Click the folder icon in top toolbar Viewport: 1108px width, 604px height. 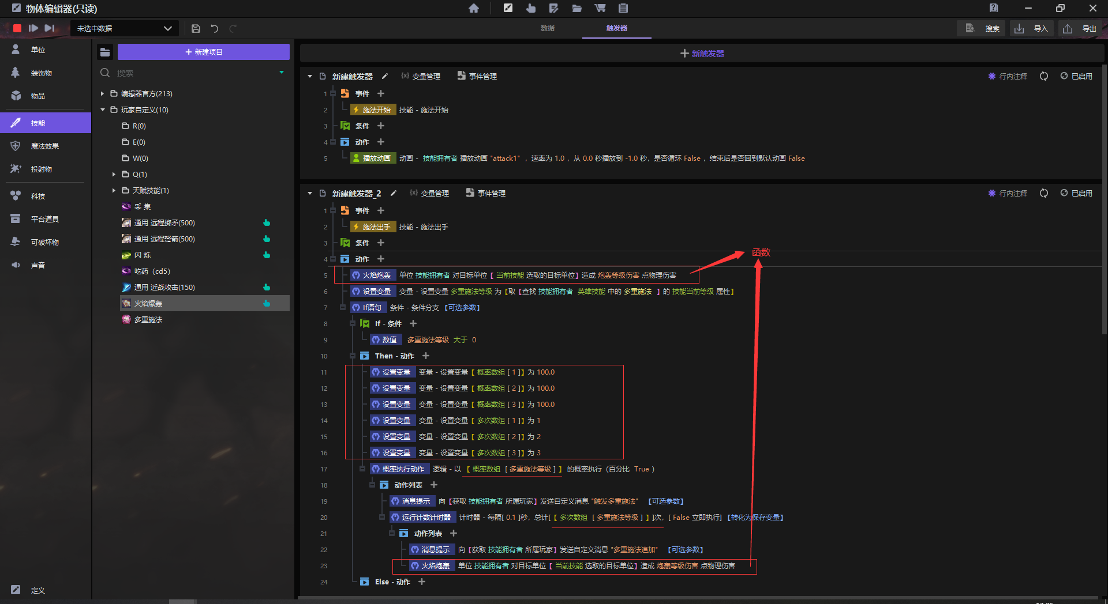tap(577, 8)
